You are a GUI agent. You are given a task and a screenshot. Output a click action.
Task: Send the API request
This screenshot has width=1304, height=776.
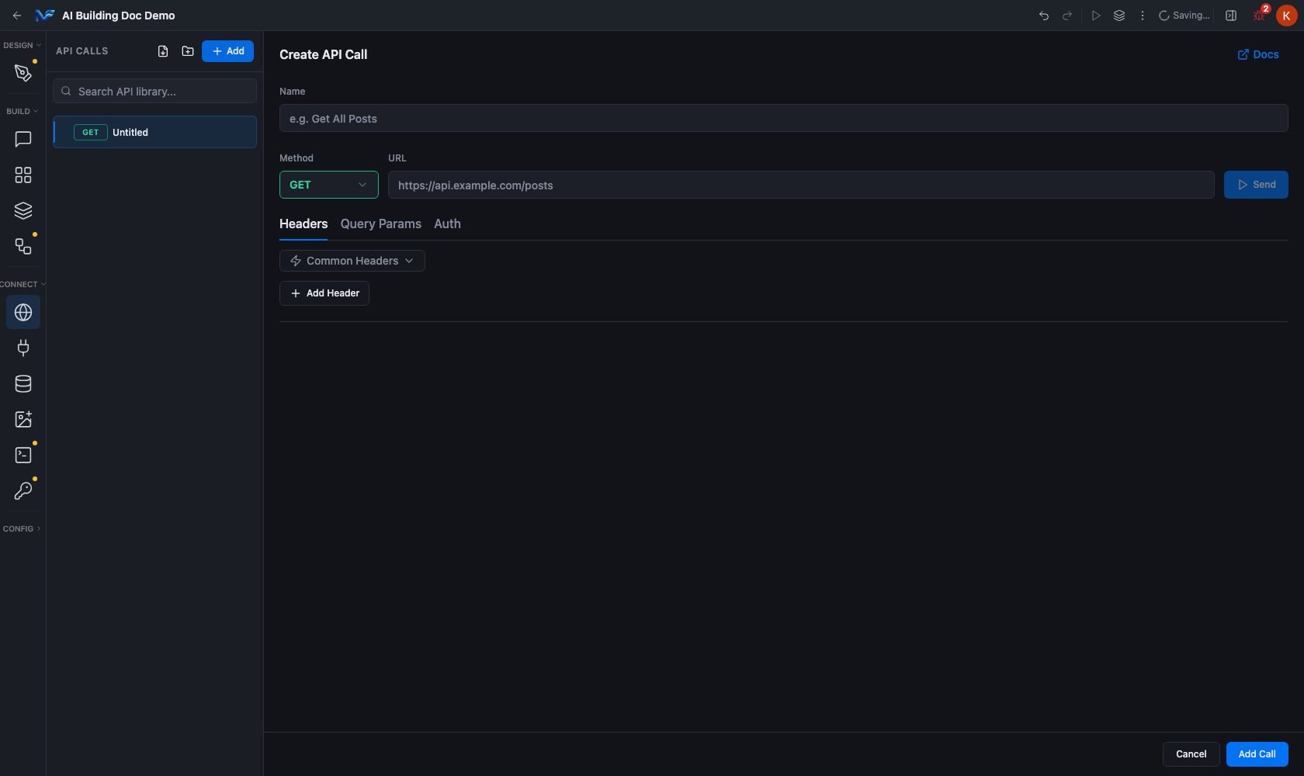click(x=1256, y=185)
